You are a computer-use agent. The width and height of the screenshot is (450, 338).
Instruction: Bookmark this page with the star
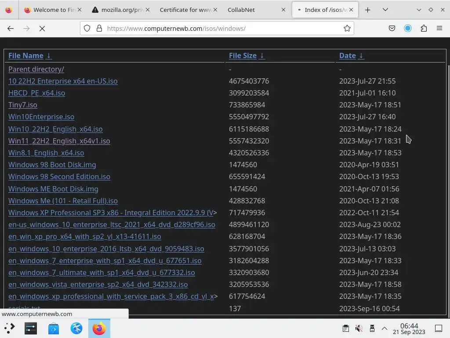(347, 28)
